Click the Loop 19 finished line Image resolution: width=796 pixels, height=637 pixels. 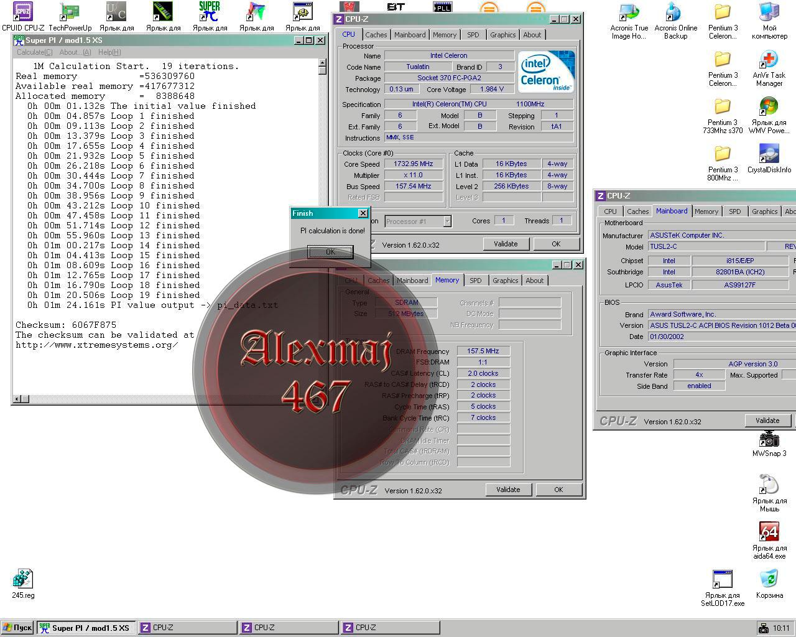(x=114, y=295)
